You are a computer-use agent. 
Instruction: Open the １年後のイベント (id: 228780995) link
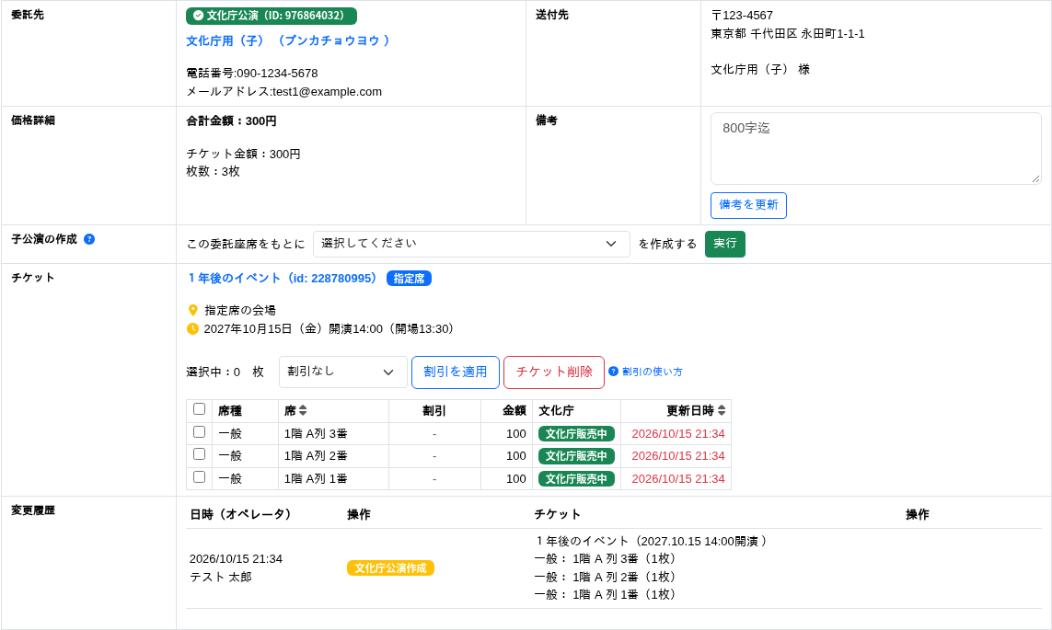(283, 278)
